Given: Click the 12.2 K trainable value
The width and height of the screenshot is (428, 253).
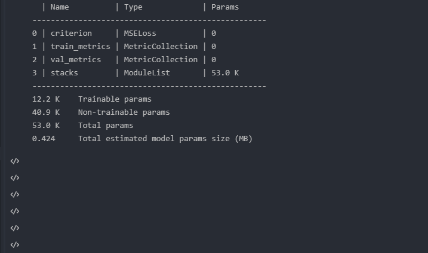Looking at the screenshot, I should pos(46,99).
